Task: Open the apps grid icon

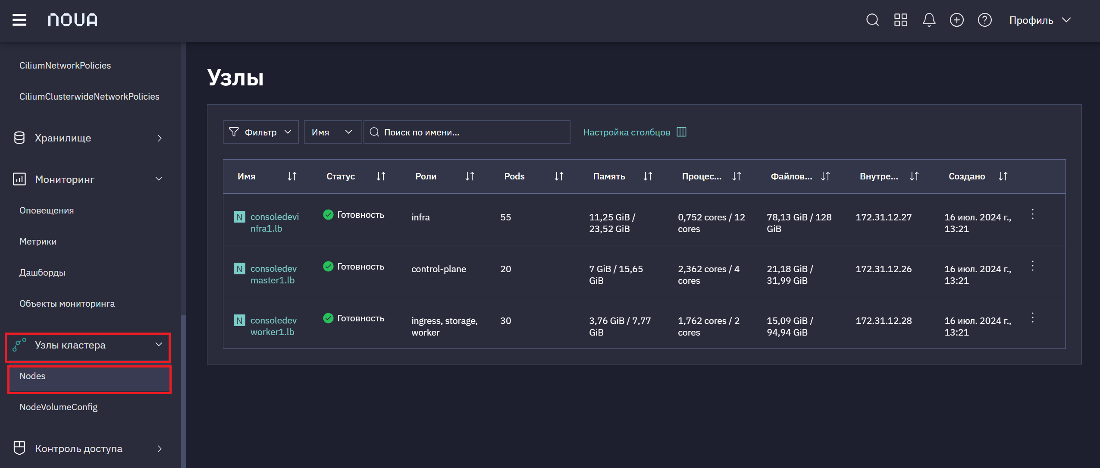Action: pyautogui.click(x=900, y=20)
